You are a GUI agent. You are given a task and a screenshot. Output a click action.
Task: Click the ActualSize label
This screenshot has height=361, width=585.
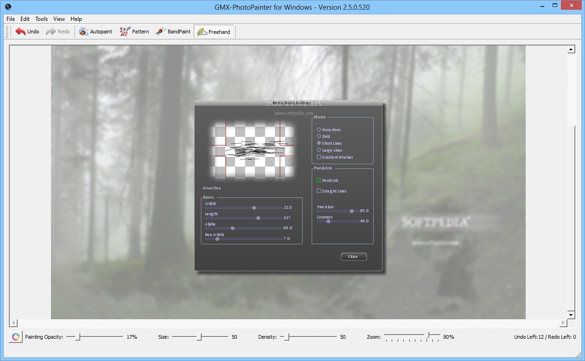(x=212, y=188)
